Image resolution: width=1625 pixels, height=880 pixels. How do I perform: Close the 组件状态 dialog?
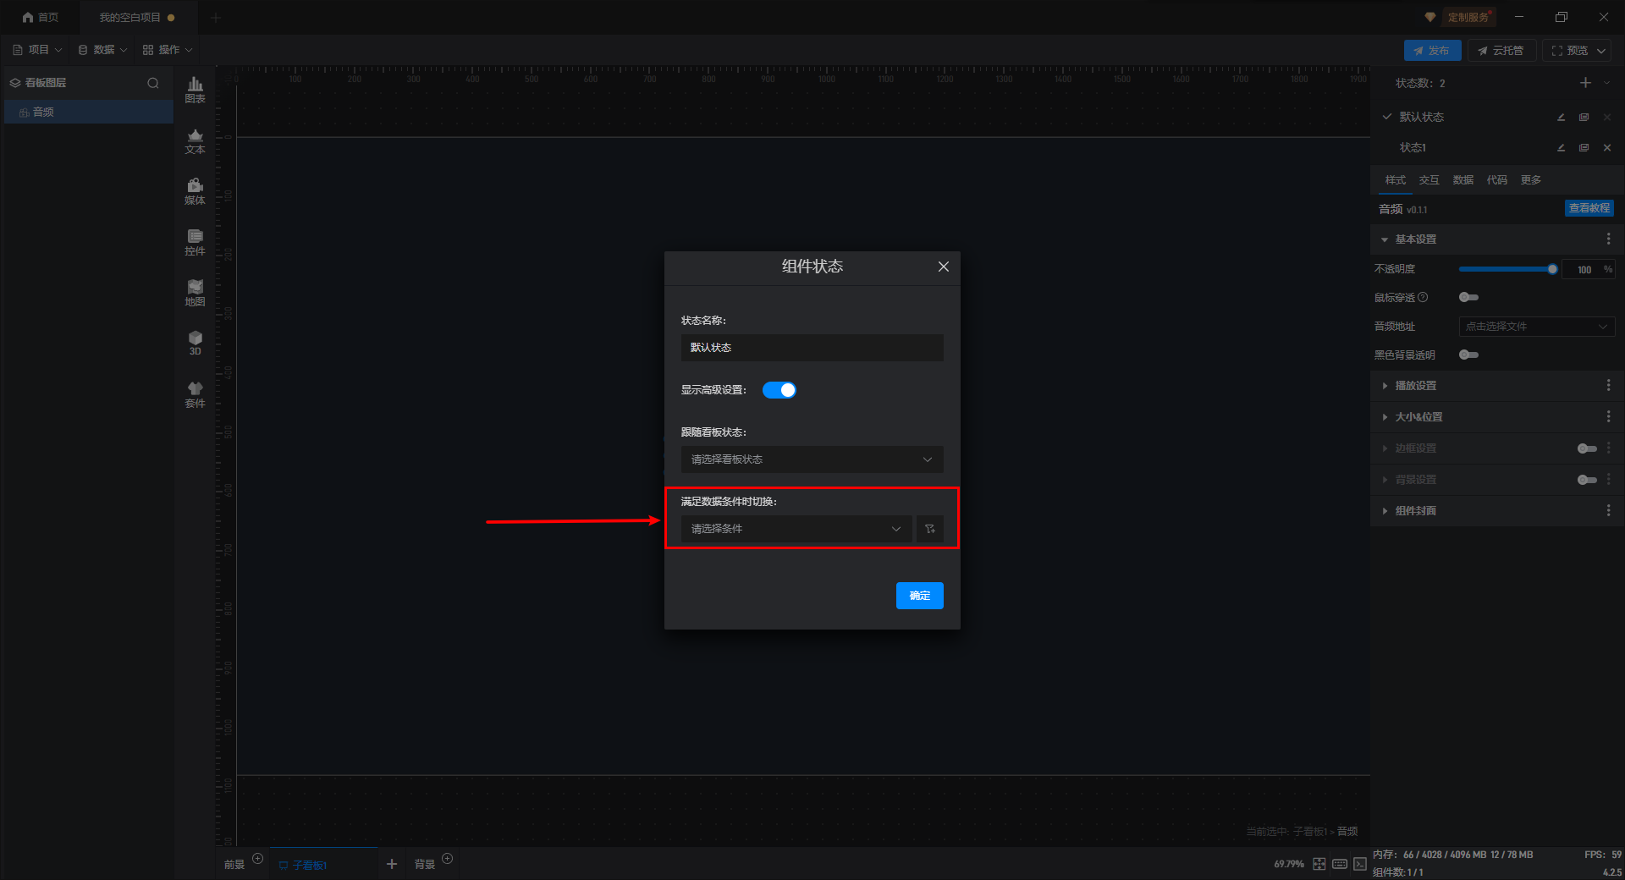coord(944,267)
